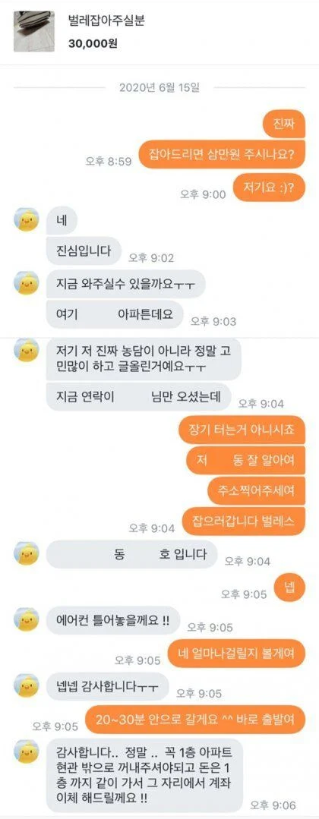
Task: Open the product thumbnail image at top
Action: coord(34,31)
